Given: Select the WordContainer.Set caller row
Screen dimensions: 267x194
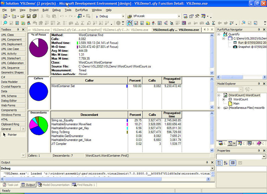Looking at the screenshot, I should (63, 86).
